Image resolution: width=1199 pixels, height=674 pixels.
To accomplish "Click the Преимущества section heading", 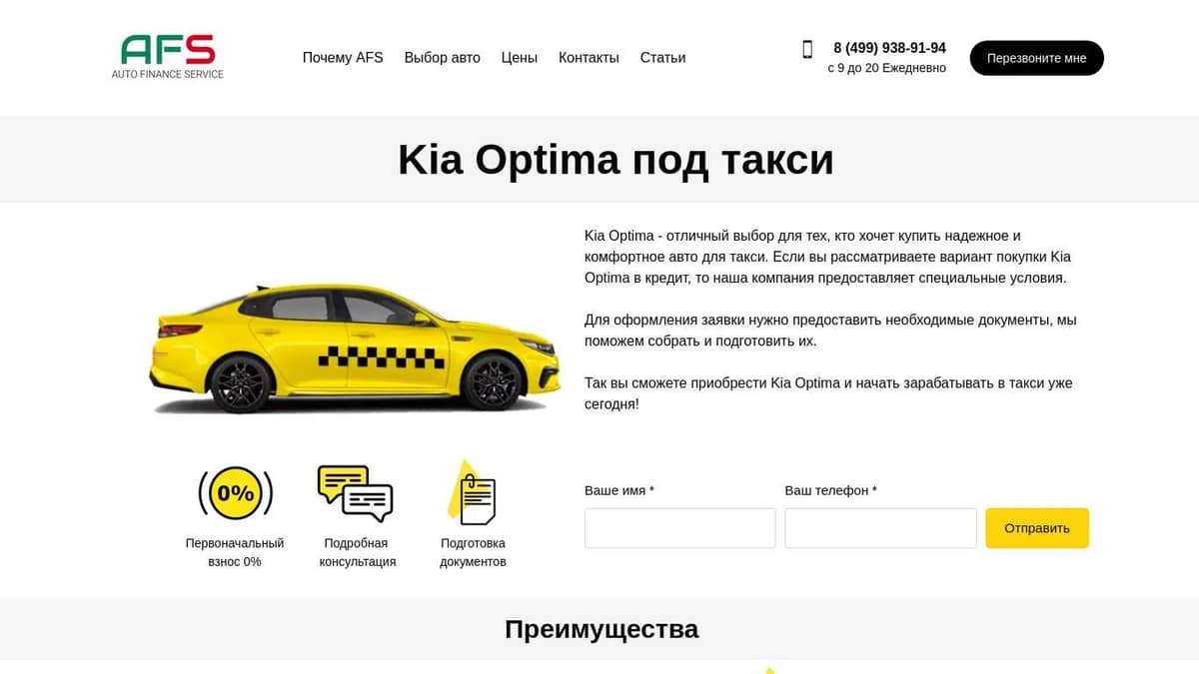I will click(601, 629).
